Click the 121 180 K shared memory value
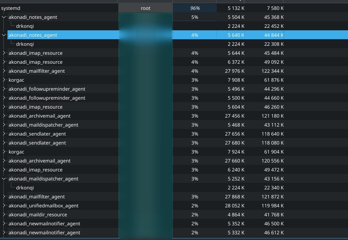Screen dimensions: 348x240 tap(273, 116)
